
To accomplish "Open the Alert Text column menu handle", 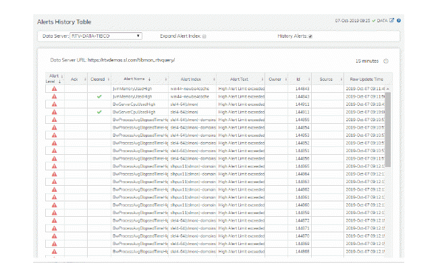I will click(x=262, y=79).
